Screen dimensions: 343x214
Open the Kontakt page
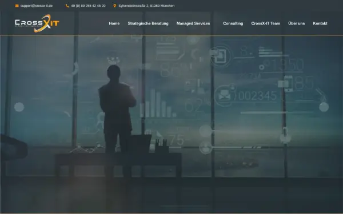320,23
